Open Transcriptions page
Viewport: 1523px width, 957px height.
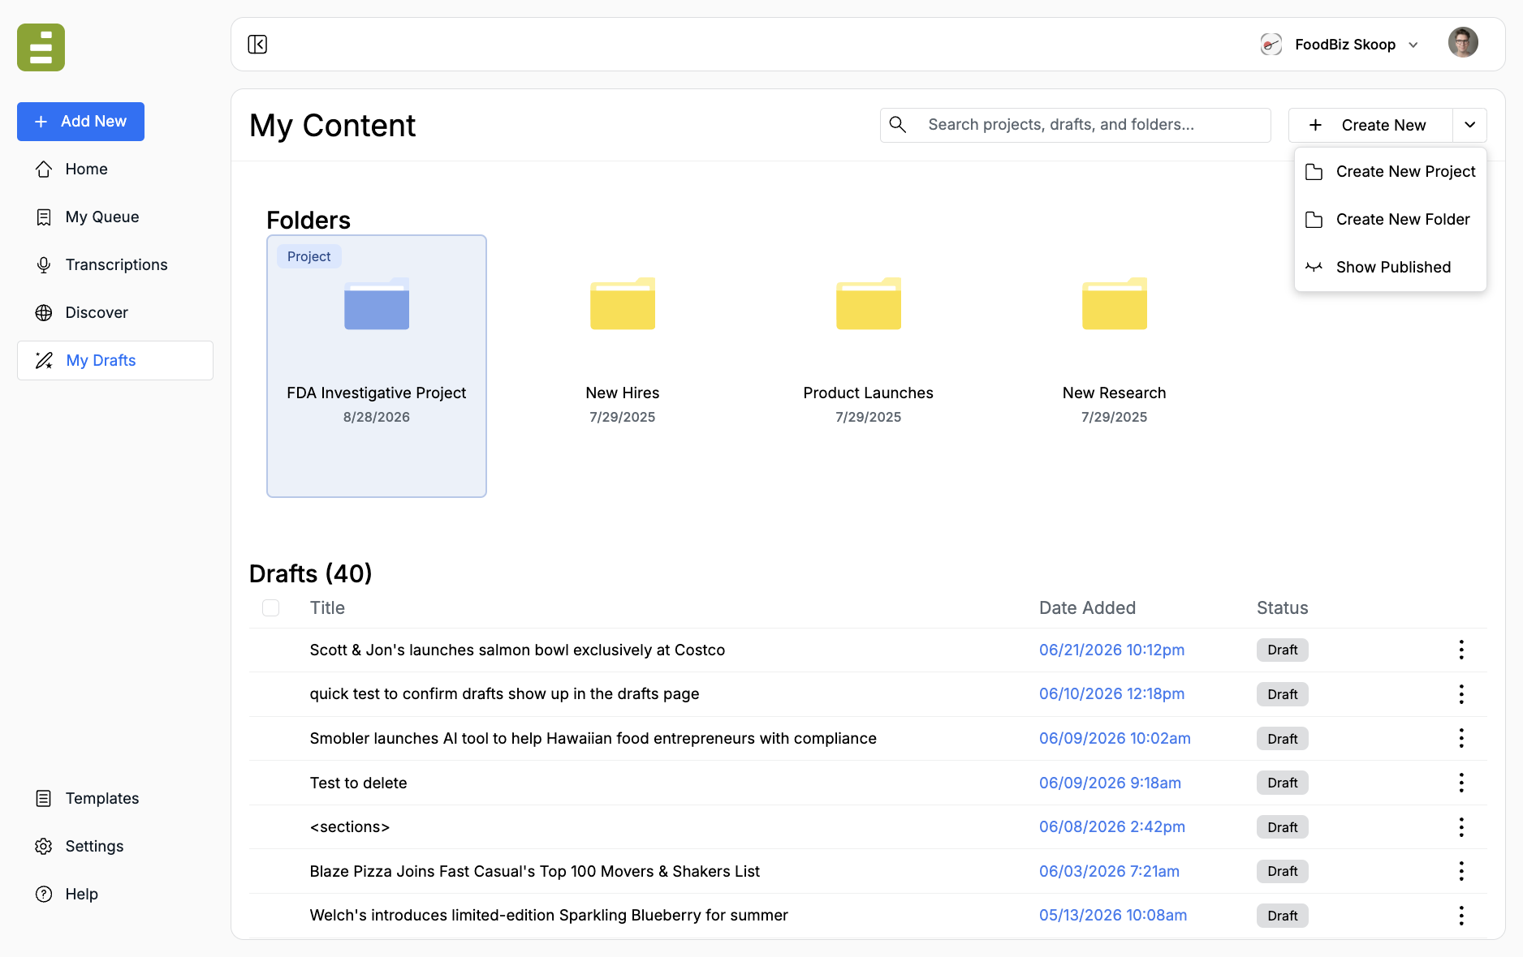coord(115,264)
